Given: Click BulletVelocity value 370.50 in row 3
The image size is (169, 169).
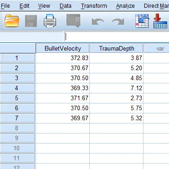Looking at the screenshot, I should (x=63, y=78).
